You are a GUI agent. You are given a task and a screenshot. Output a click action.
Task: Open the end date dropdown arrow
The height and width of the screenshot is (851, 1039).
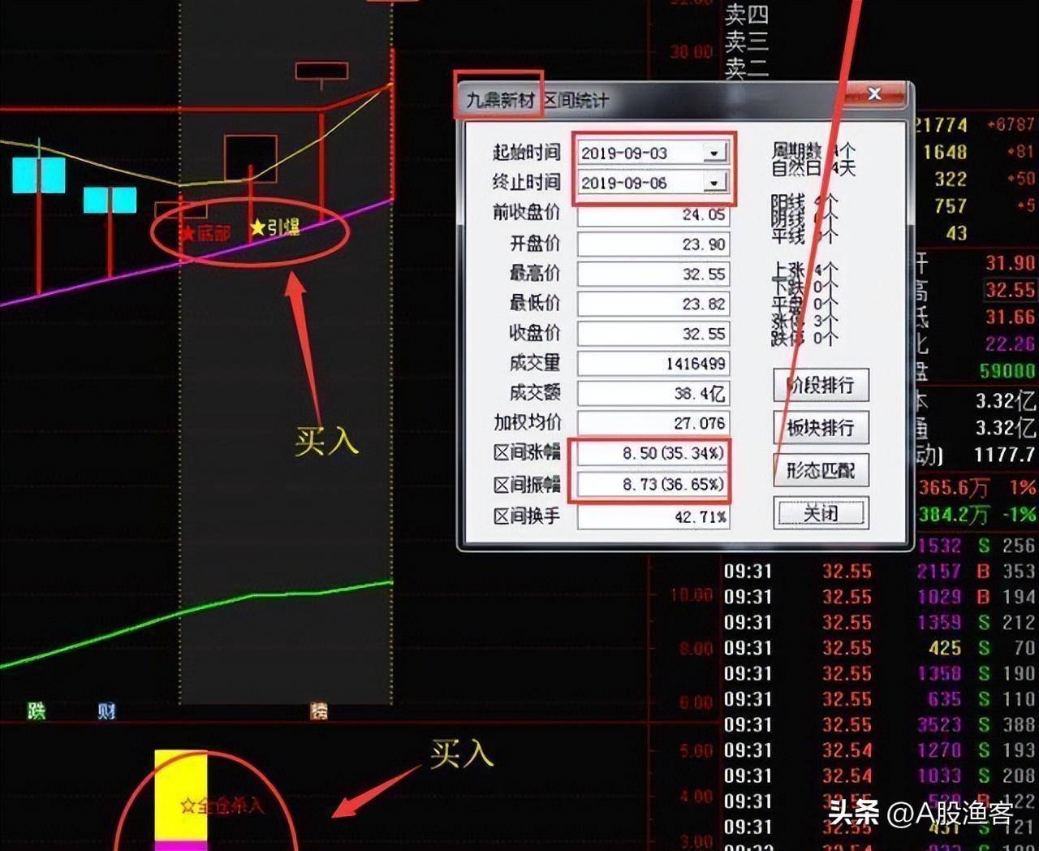714,183
